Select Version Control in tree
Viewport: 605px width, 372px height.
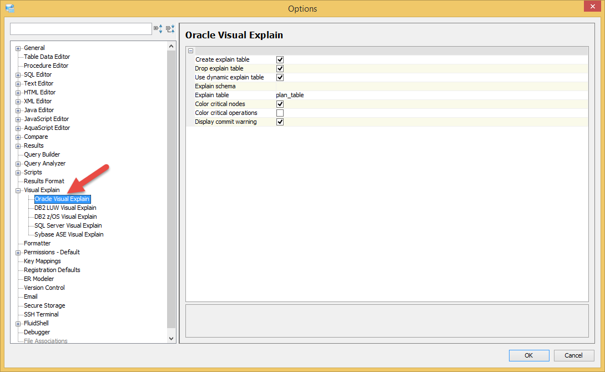point(44,288)
